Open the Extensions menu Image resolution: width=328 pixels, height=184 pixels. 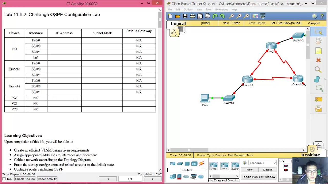point(221,9)
